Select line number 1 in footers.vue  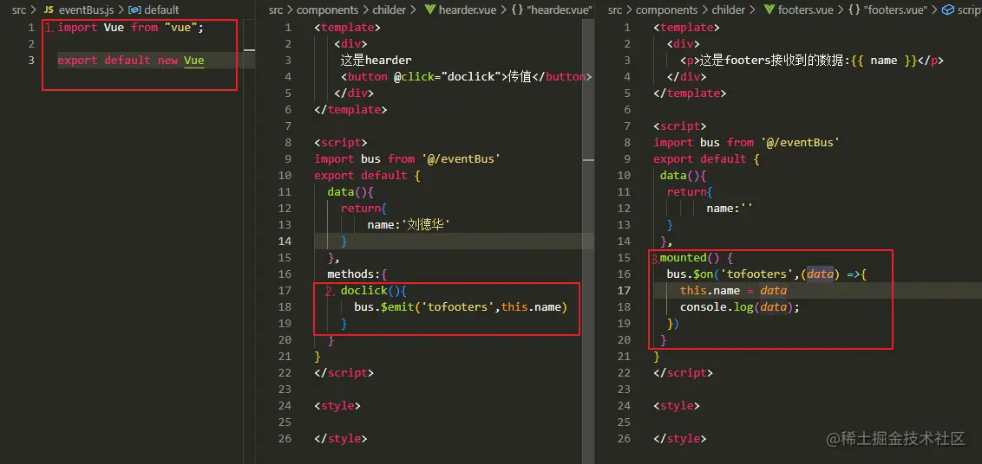click(x=627, y=28)
